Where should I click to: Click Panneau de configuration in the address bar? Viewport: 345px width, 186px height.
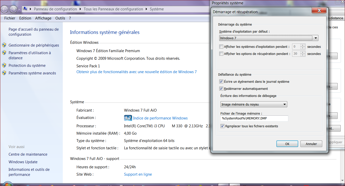click(x=55, y=9)
